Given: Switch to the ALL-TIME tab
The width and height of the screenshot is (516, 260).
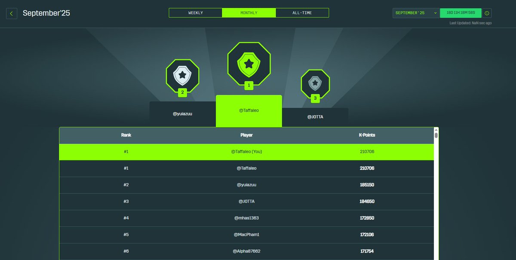Looking at the screenshot, I should tap(302, 12).
